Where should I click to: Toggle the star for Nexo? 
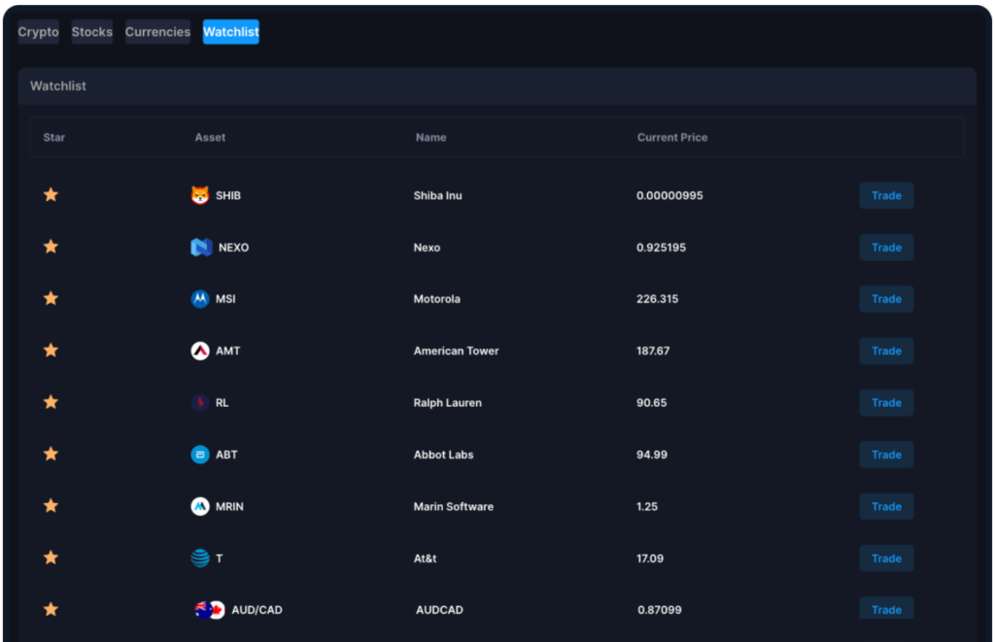pos(51,247)
